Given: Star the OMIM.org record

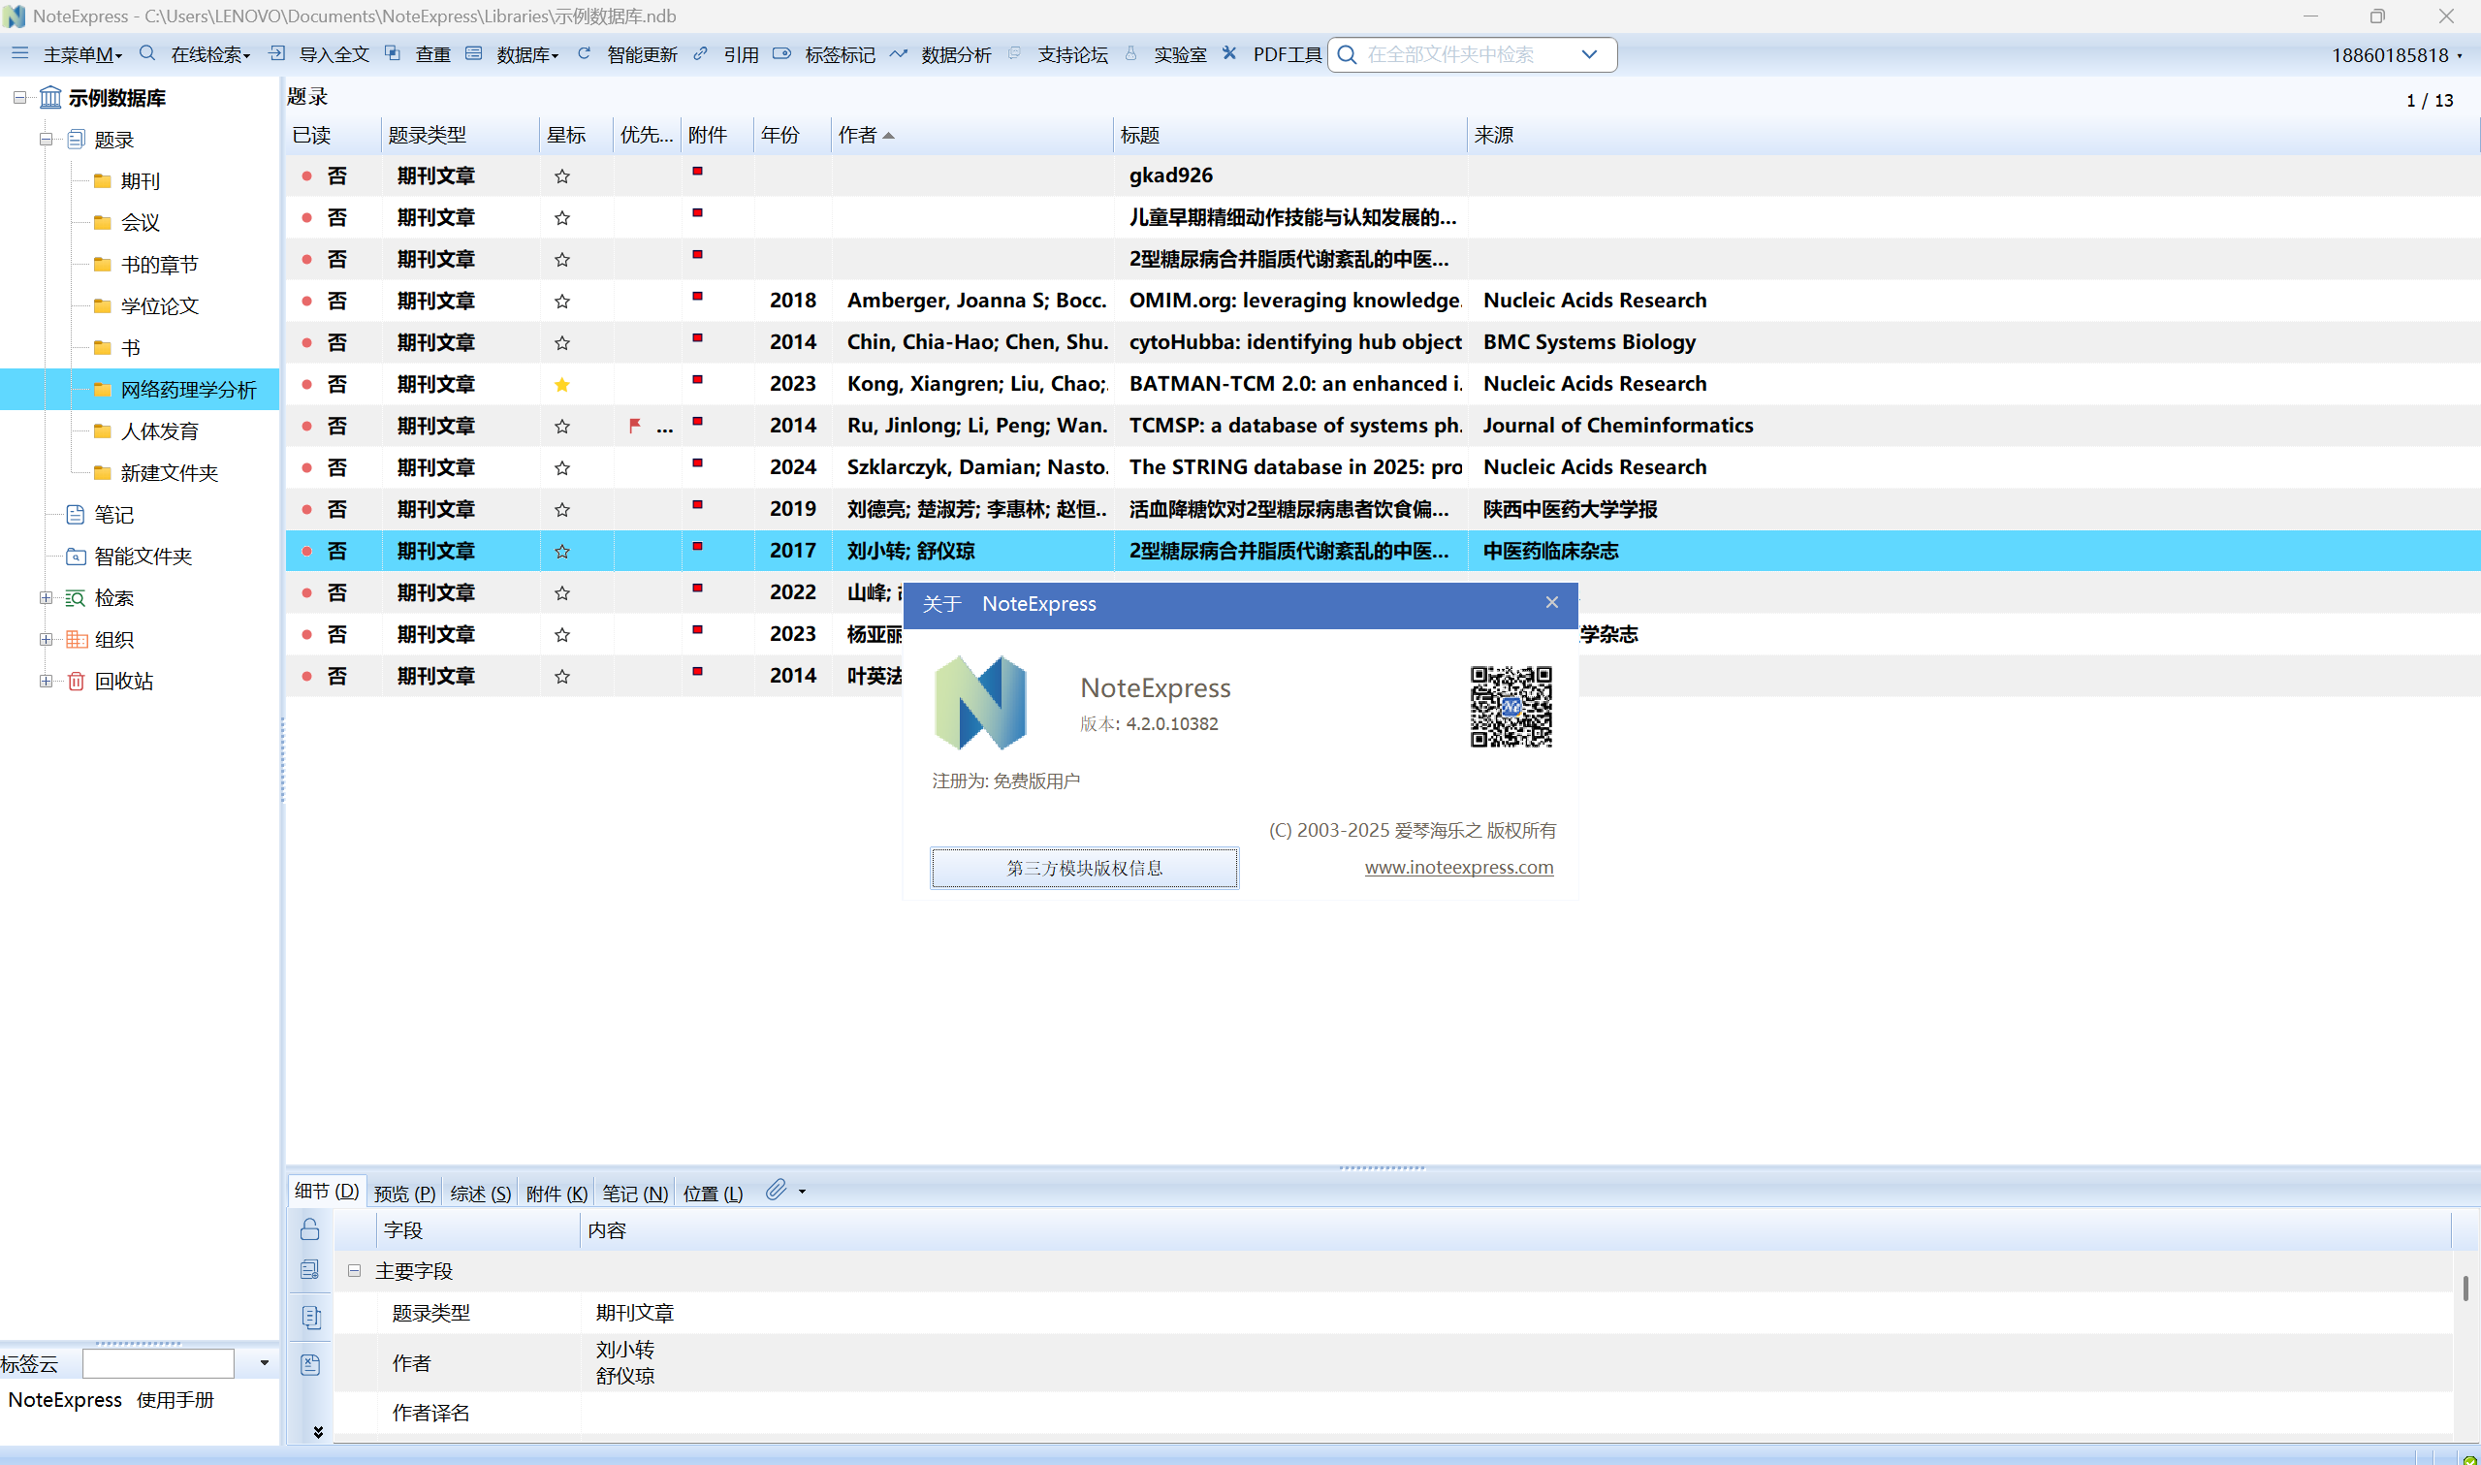Looking at the screenshot, I should pos(562,302).
